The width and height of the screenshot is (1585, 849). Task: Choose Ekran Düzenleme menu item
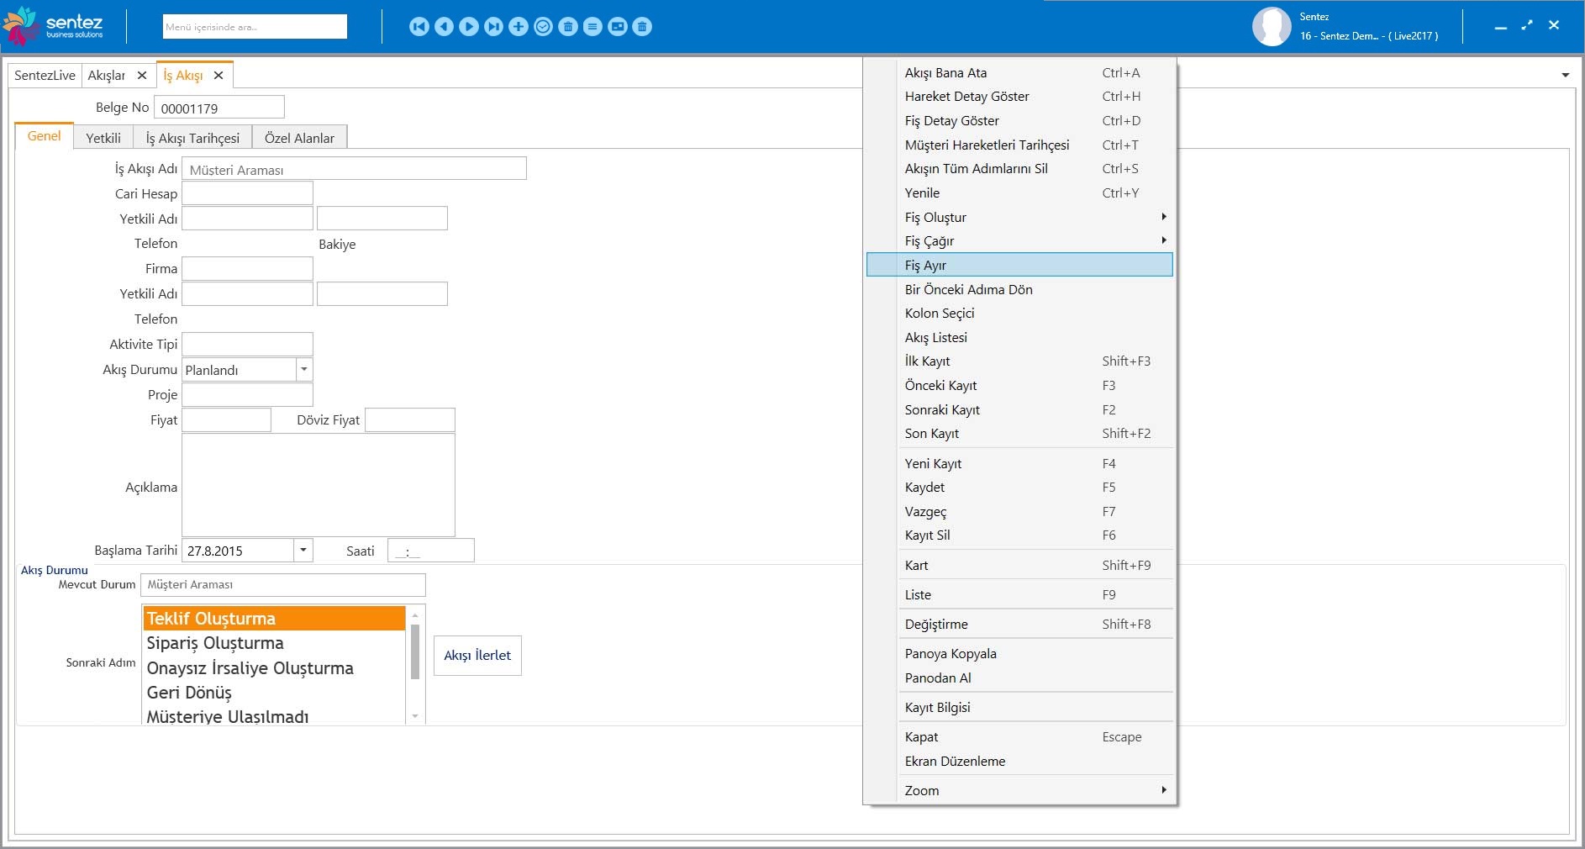(1019, 762)
